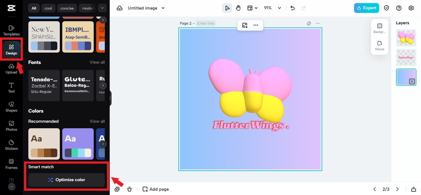Open the Templates panel
This screenshot has width=421, height=195.
pyautogui.click(x=12, y=31)
